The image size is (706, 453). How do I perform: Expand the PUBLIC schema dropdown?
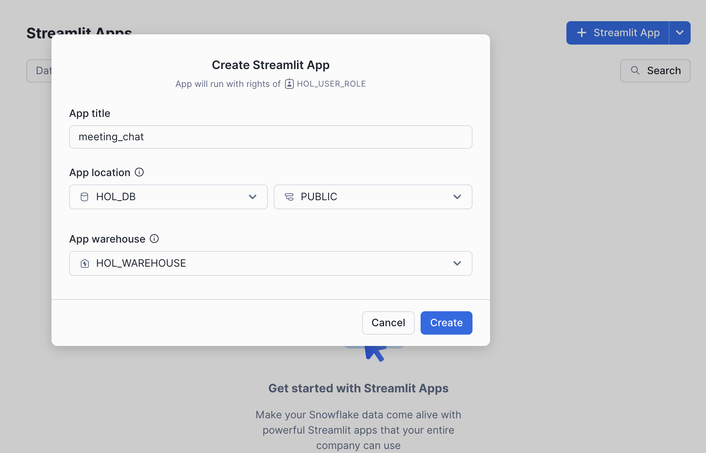click(373, 197)
